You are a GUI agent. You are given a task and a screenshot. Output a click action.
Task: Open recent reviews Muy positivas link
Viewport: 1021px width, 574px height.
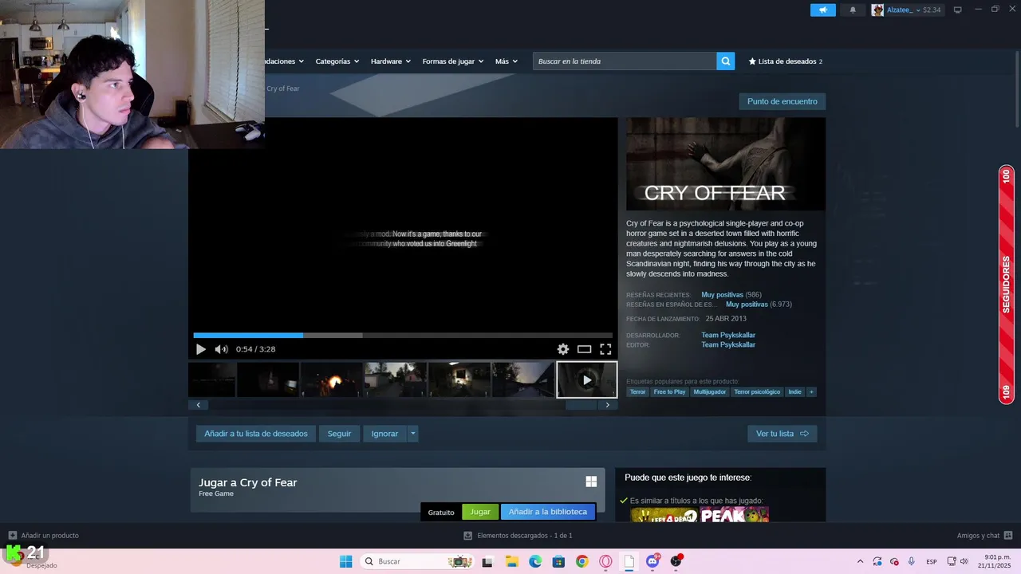tap(722, 295)
